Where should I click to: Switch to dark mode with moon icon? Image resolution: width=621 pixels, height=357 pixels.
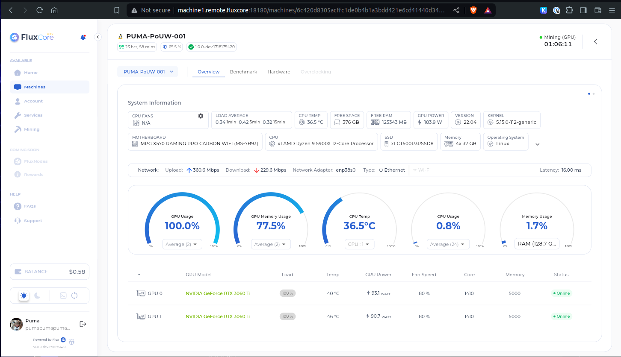[x=38, y=296]
